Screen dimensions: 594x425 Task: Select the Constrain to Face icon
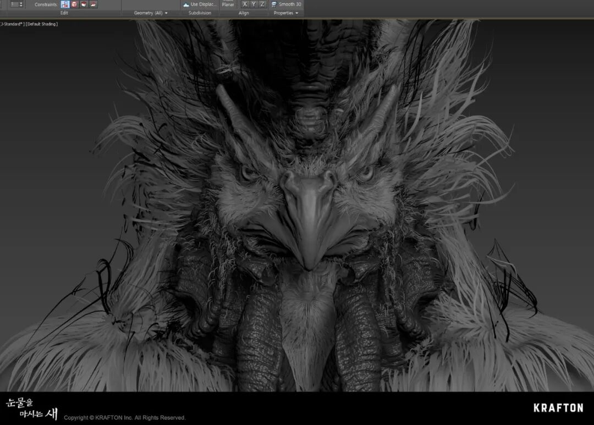point(84,4)
